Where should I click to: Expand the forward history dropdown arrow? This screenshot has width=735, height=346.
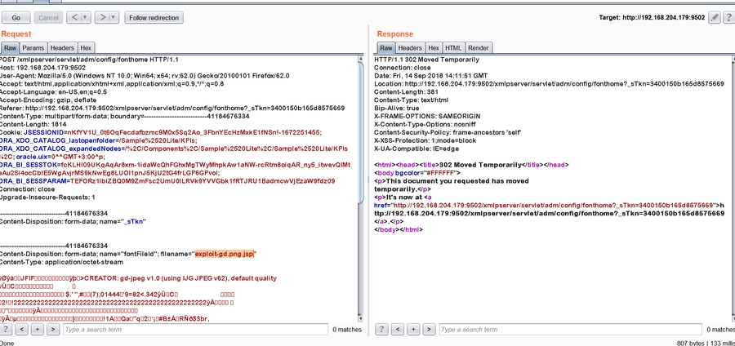pyautogui.click(x=112, y=17)
